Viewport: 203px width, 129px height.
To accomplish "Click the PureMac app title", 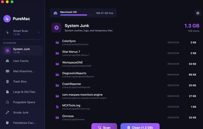I will tap(21, 19).
